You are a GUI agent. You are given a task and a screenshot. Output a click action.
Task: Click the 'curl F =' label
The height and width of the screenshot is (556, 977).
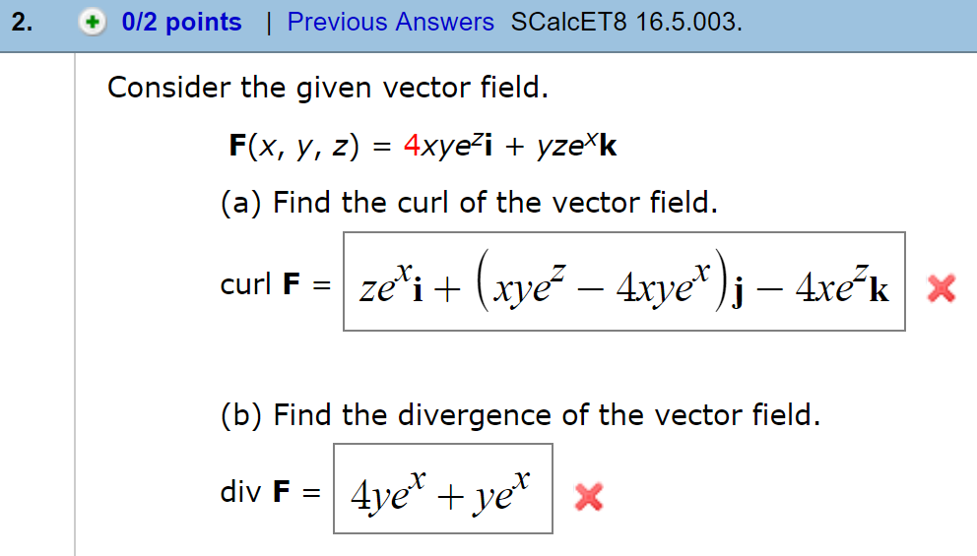tap(276, 284)
